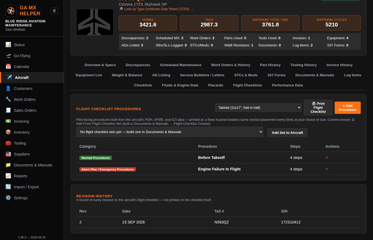View the 337 Forms tab
This screenshot has width=373, height=240.
coord(277,75)
